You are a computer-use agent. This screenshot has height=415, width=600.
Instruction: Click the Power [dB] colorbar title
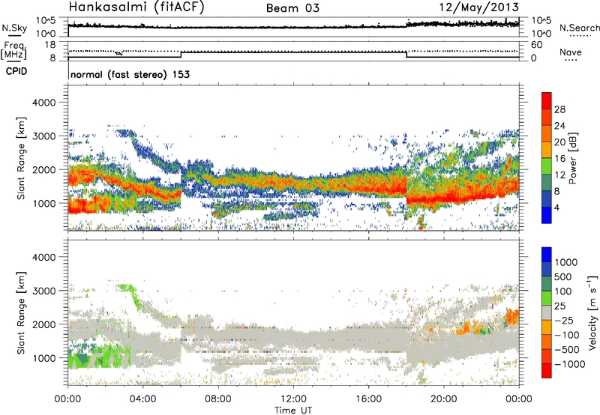pos(572,158)
